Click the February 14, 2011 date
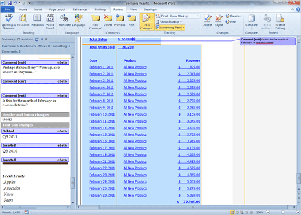 tap(102, 128)
